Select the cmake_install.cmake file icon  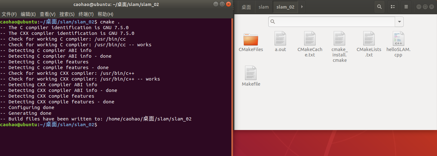pyautogui.click(x=339, y=38)
